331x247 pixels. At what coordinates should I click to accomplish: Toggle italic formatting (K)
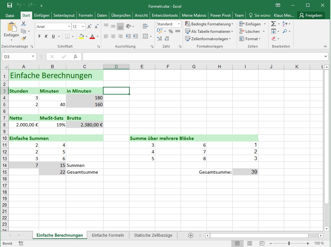point(46,36)
